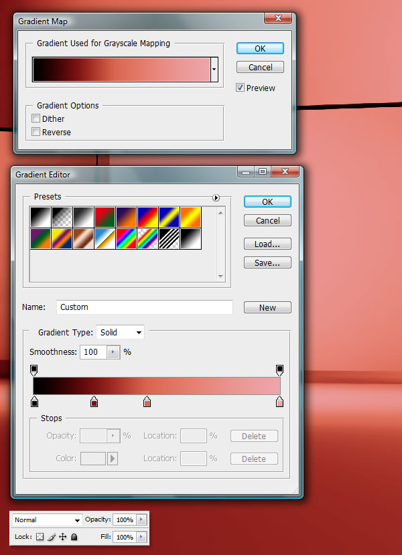Screen dimensions: 402x555
Task: Select the Spectrum rainbow preset
Action: click(x=126, y=239)
